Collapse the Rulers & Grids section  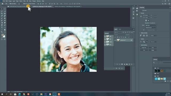[140, 33]
